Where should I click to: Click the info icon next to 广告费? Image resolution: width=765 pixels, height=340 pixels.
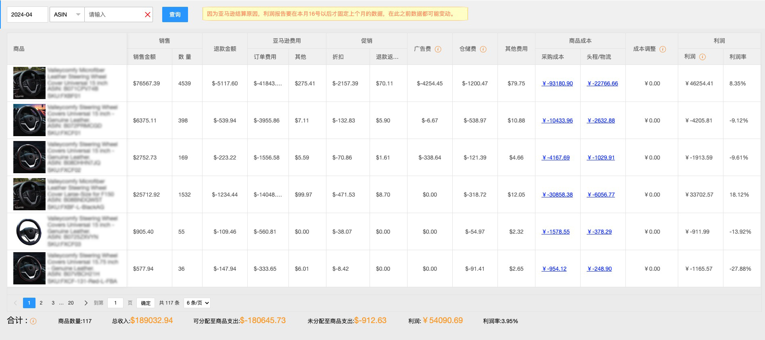pos(438,49)
